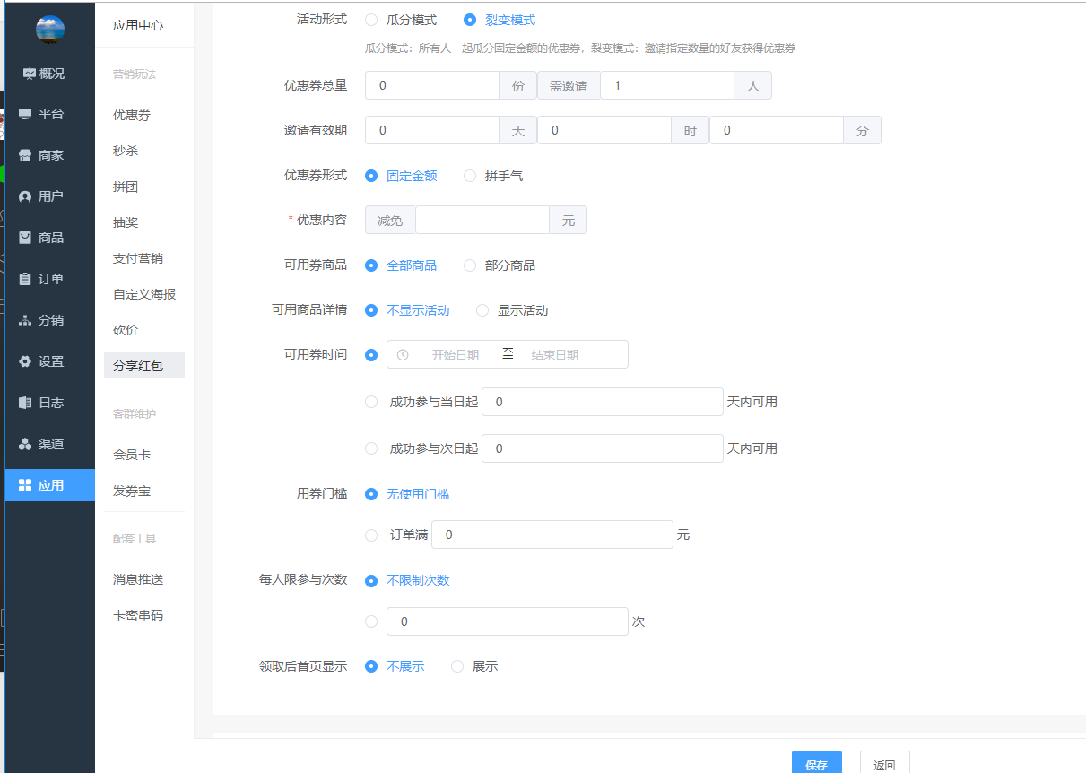The height and width of the screenshot is (773, 1086).
Task: Click the user avatar at top of sidebar
Action: (x=50, y=29)
